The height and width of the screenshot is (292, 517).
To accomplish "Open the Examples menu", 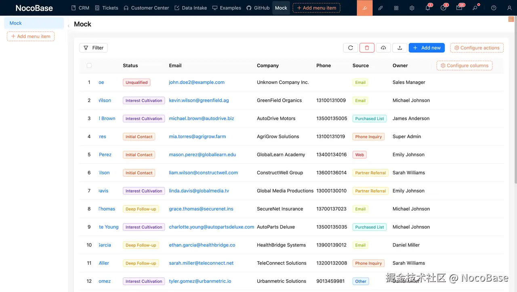I will [227, 8].
